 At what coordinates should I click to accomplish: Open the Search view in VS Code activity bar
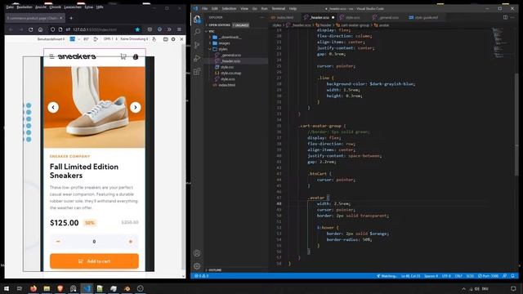197,32
